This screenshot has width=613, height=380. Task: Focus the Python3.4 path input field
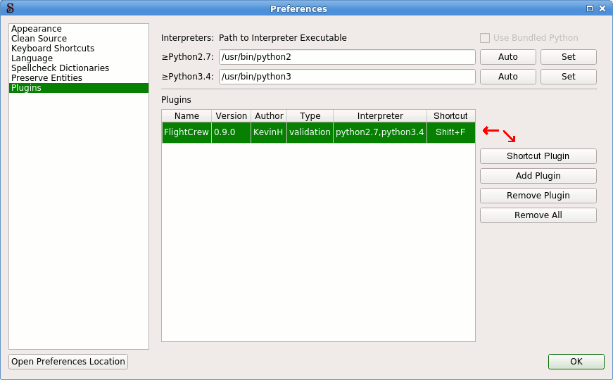point(347,77)
